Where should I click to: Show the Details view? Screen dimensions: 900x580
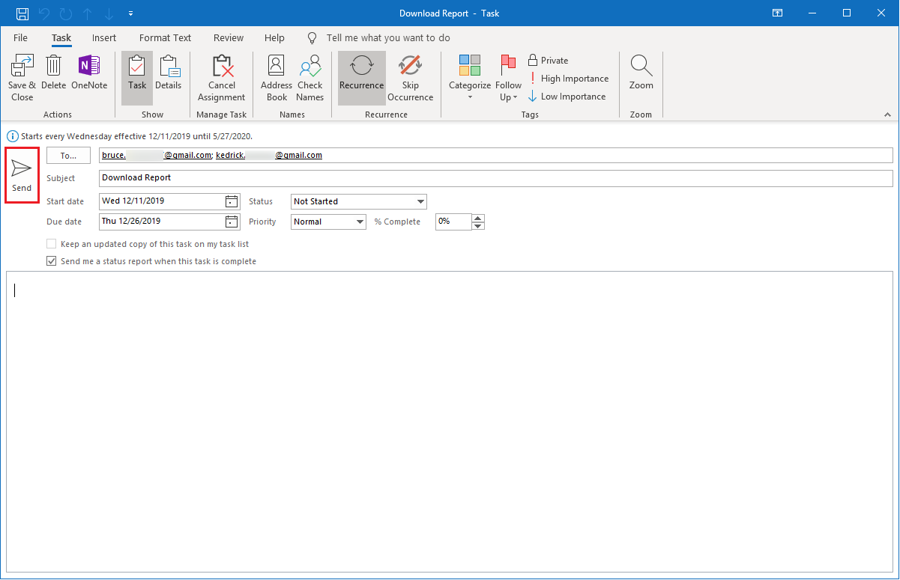tap(169, 73)
